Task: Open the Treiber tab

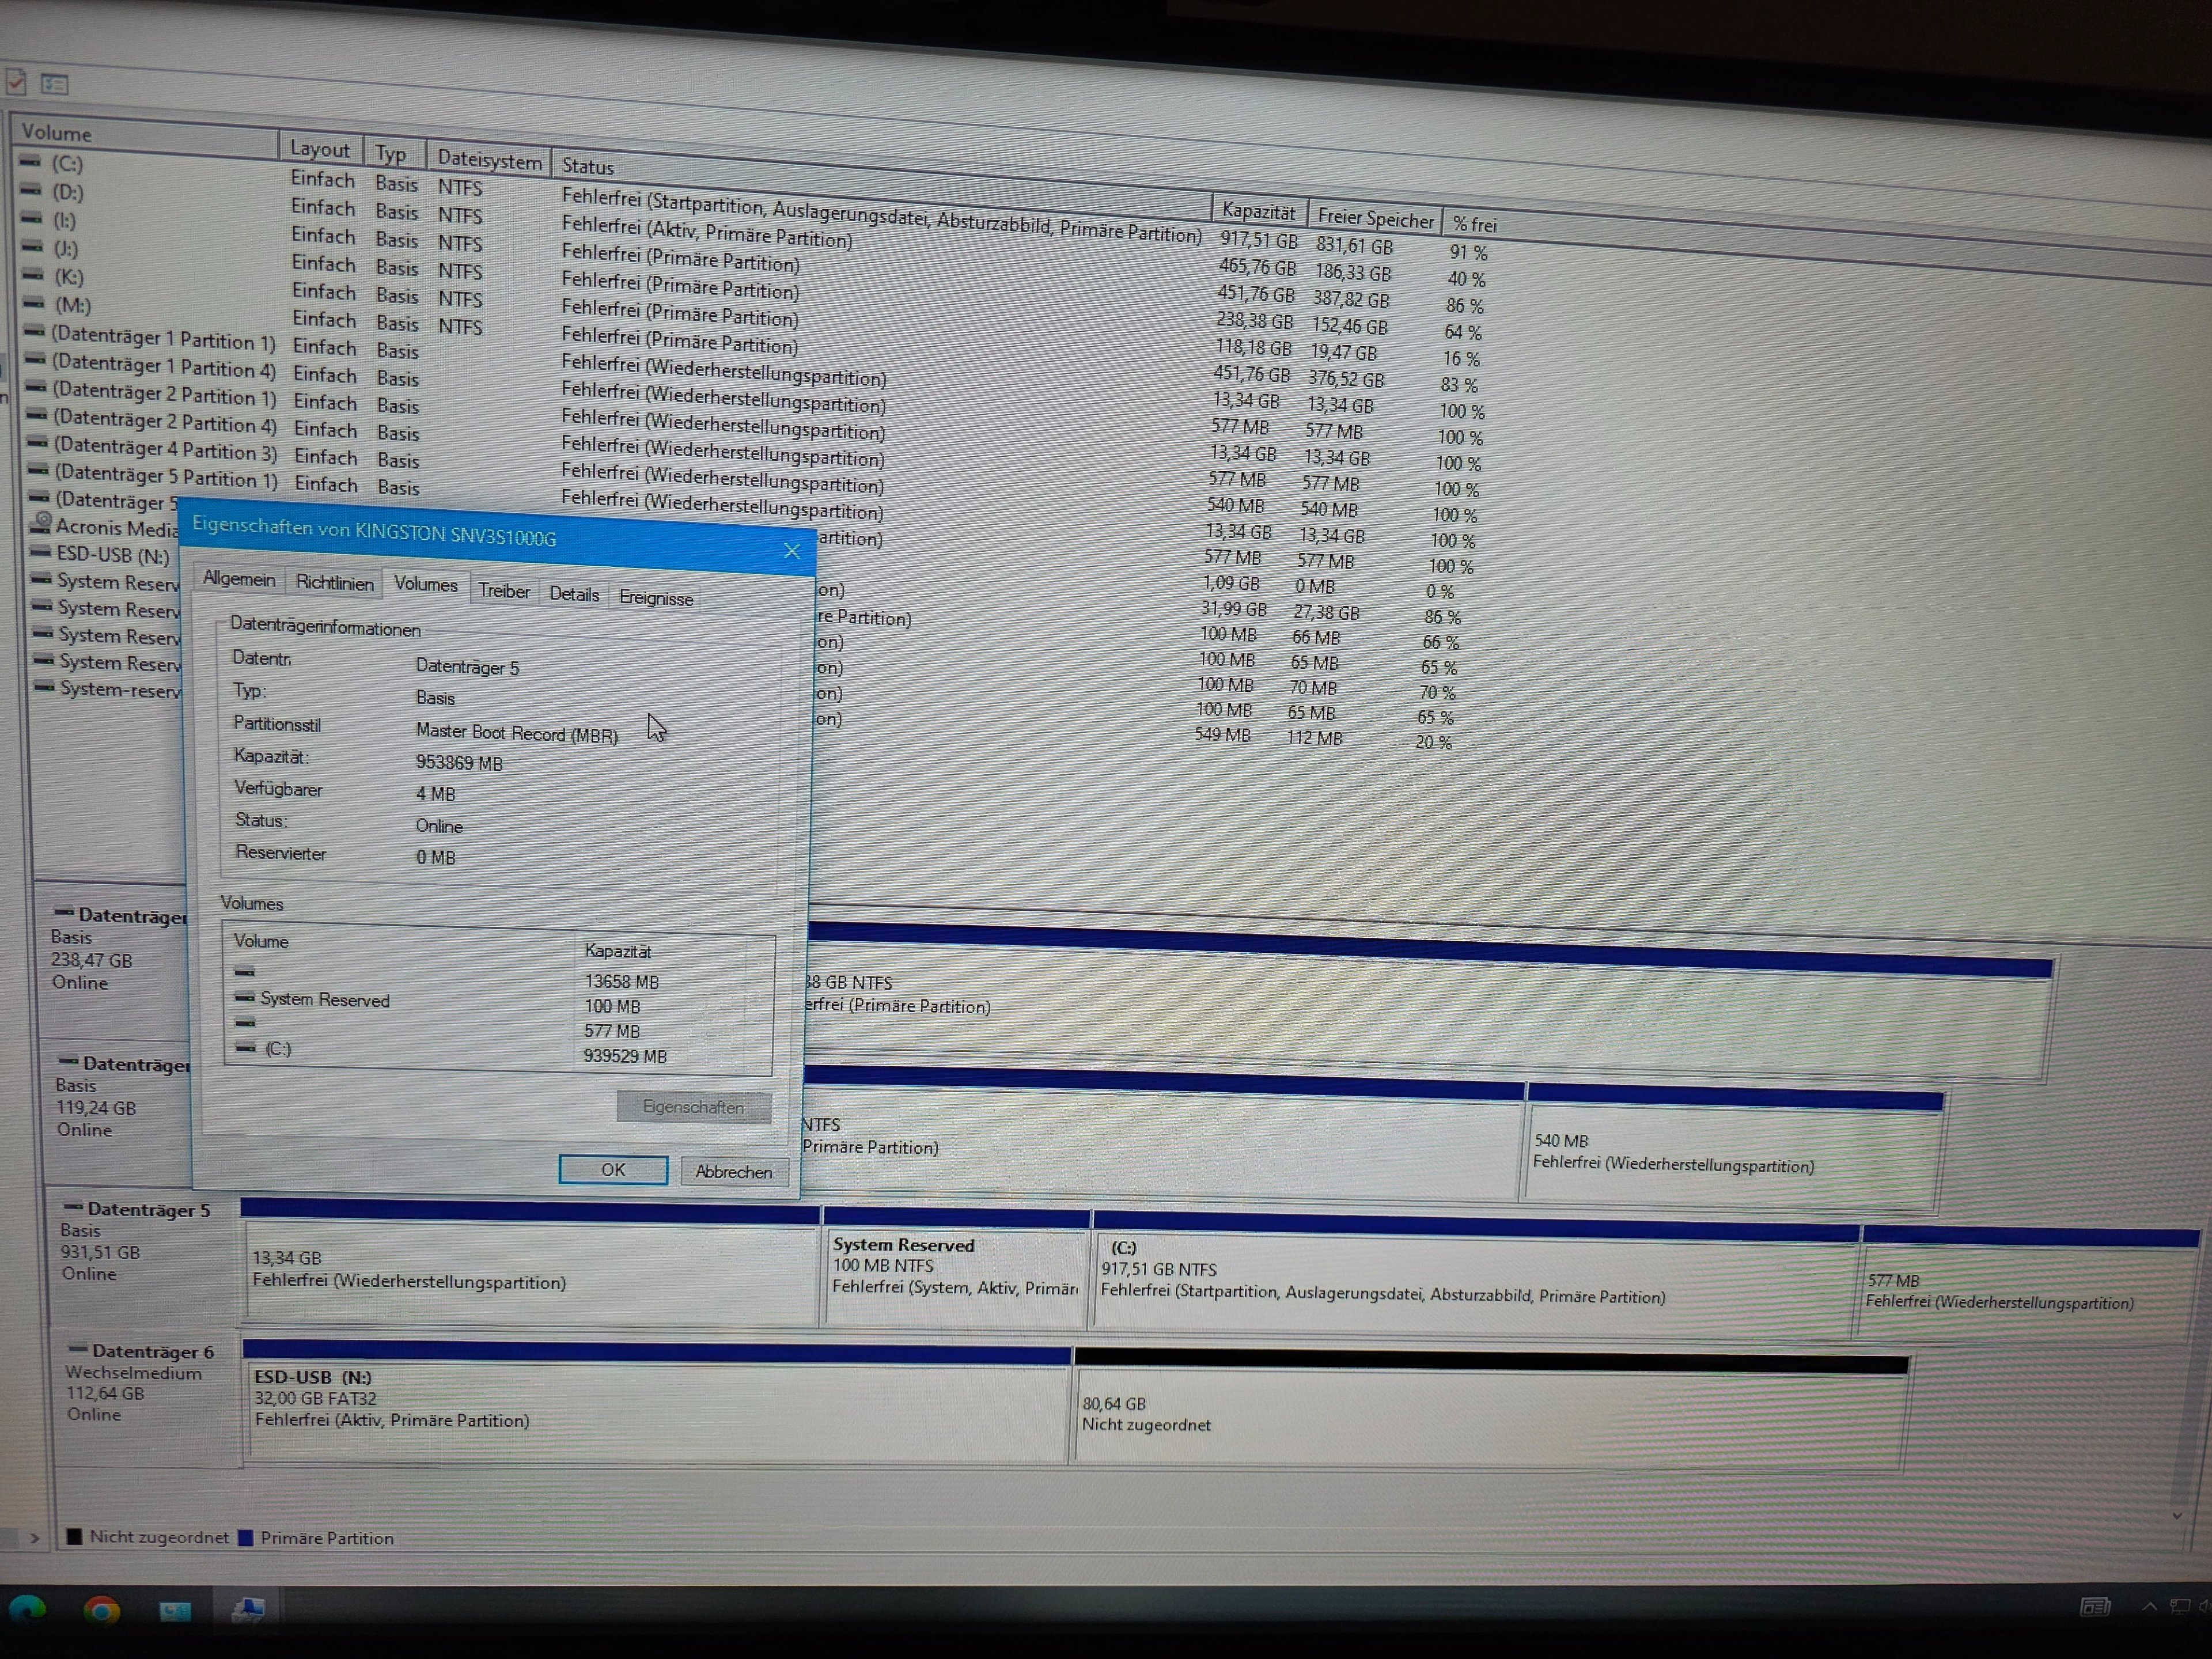Action: pyautogui.click(x=503, y=591)
